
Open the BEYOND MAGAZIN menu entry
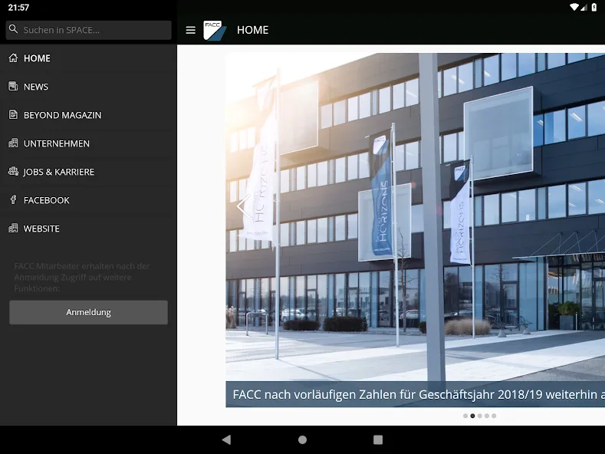pyautogui.click(x=88, y=115)
